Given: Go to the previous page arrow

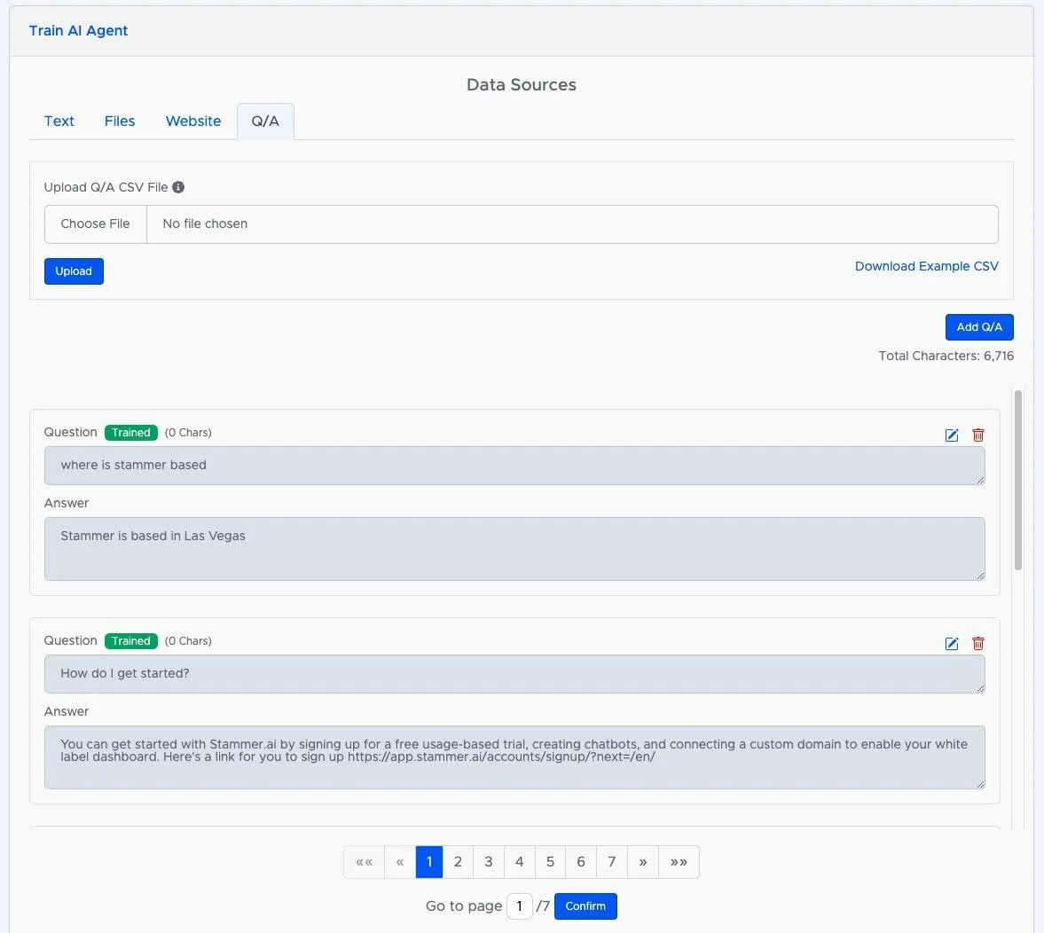Looking at the screenshot, I should [400, 862].
